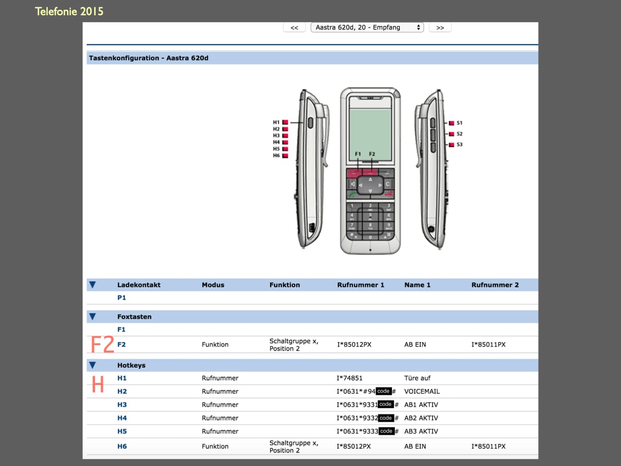Collapse the Ladekontakt section triangle
The width and height of the screenshot is (621, 466).
pyautogui.click(x=93, y=285)
